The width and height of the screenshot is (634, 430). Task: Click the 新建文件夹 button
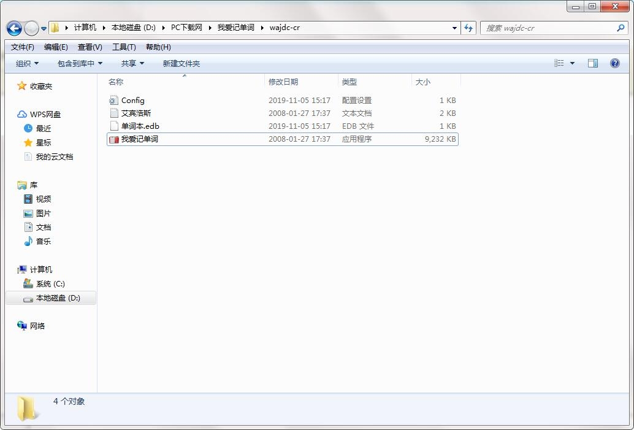[181, 64]
